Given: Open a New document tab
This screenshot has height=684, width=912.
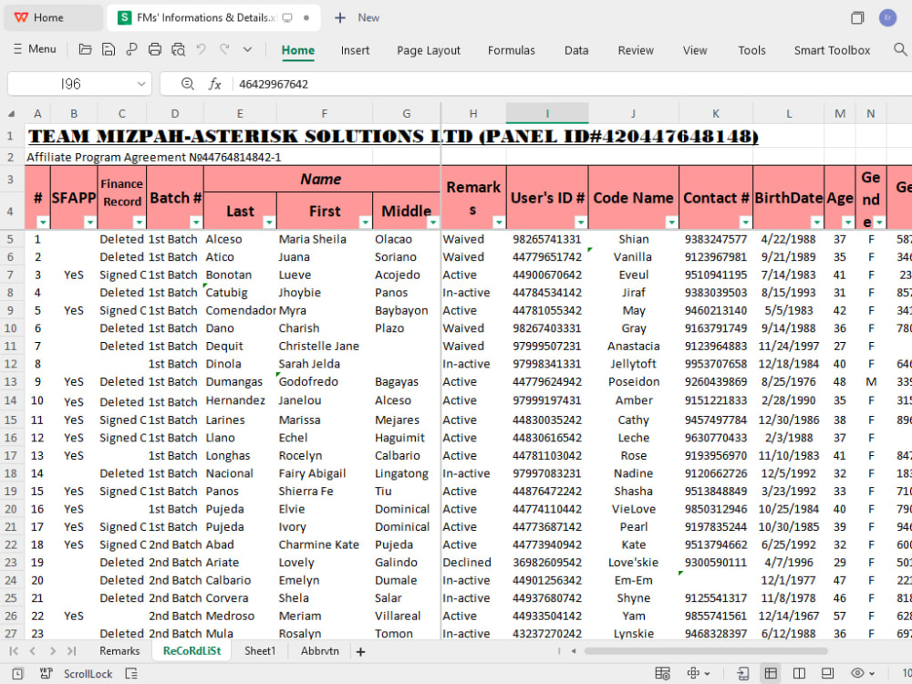Looking at the screenshot, I should [357, 17].
